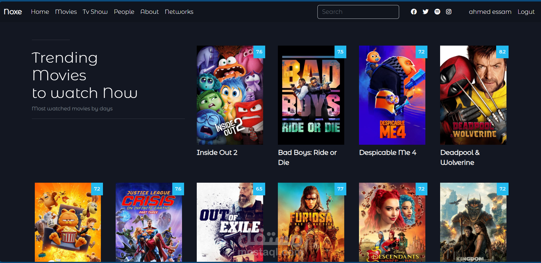The width and height of the screenshot is (541, 263).
Task: Click the 7.2 rating badge on Garfield poster
Action: point(97,189)
